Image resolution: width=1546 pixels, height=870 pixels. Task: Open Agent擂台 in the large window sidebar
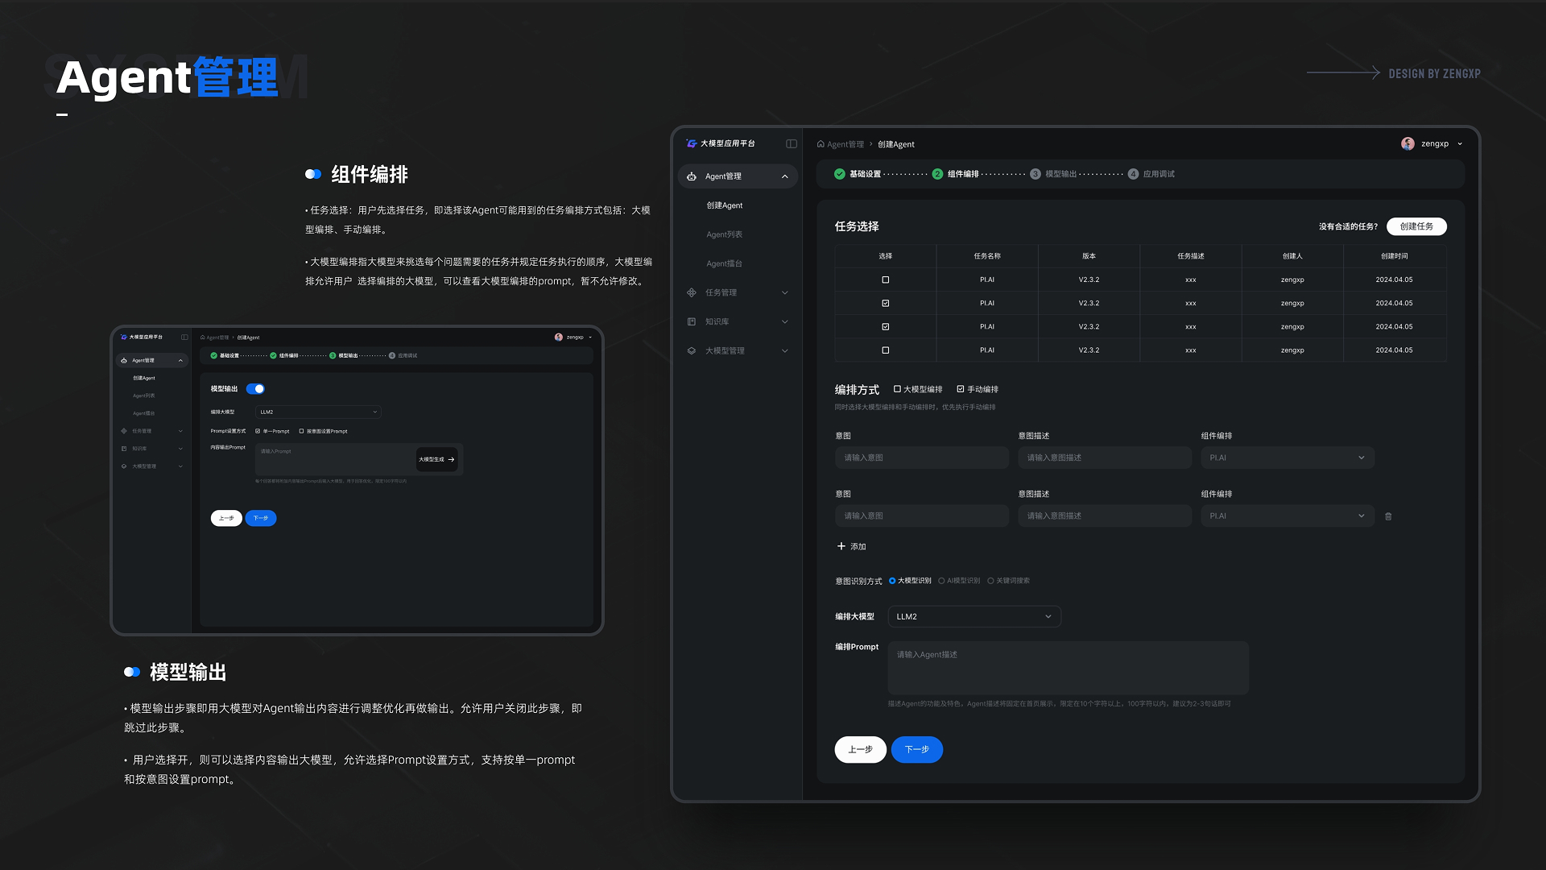click(x=725, y=263)
